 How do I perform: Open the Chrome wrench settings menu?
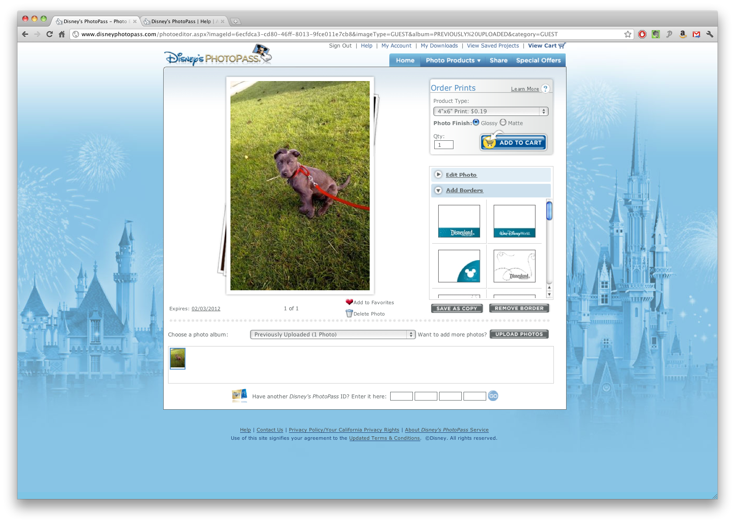tap(710, 34)
